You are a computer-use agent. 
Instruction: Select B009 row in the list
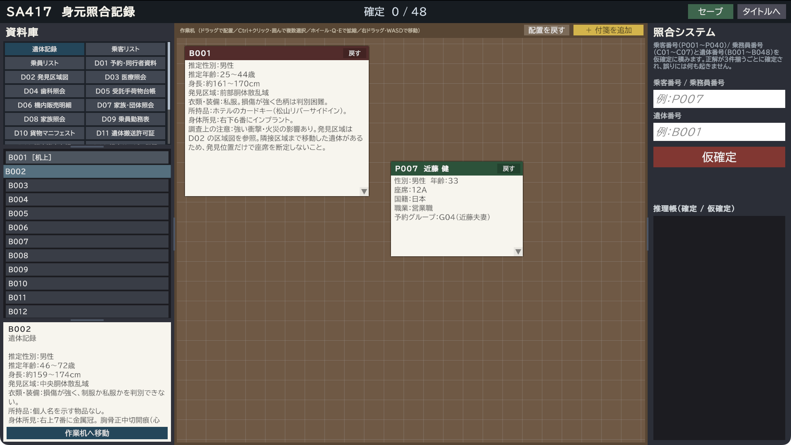point(87,269)
